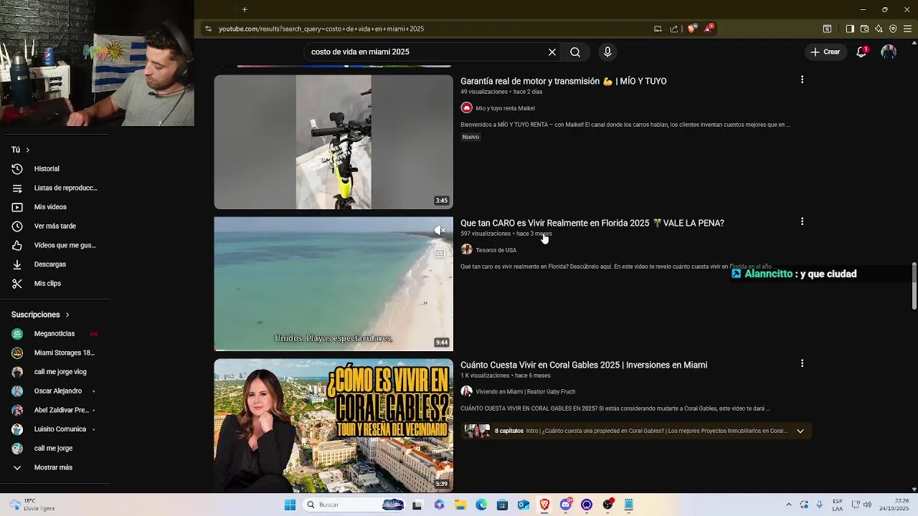Viewport: 918px width, 516px height.
Task: Open File Explorer from the taskbar
Action: 460,505
